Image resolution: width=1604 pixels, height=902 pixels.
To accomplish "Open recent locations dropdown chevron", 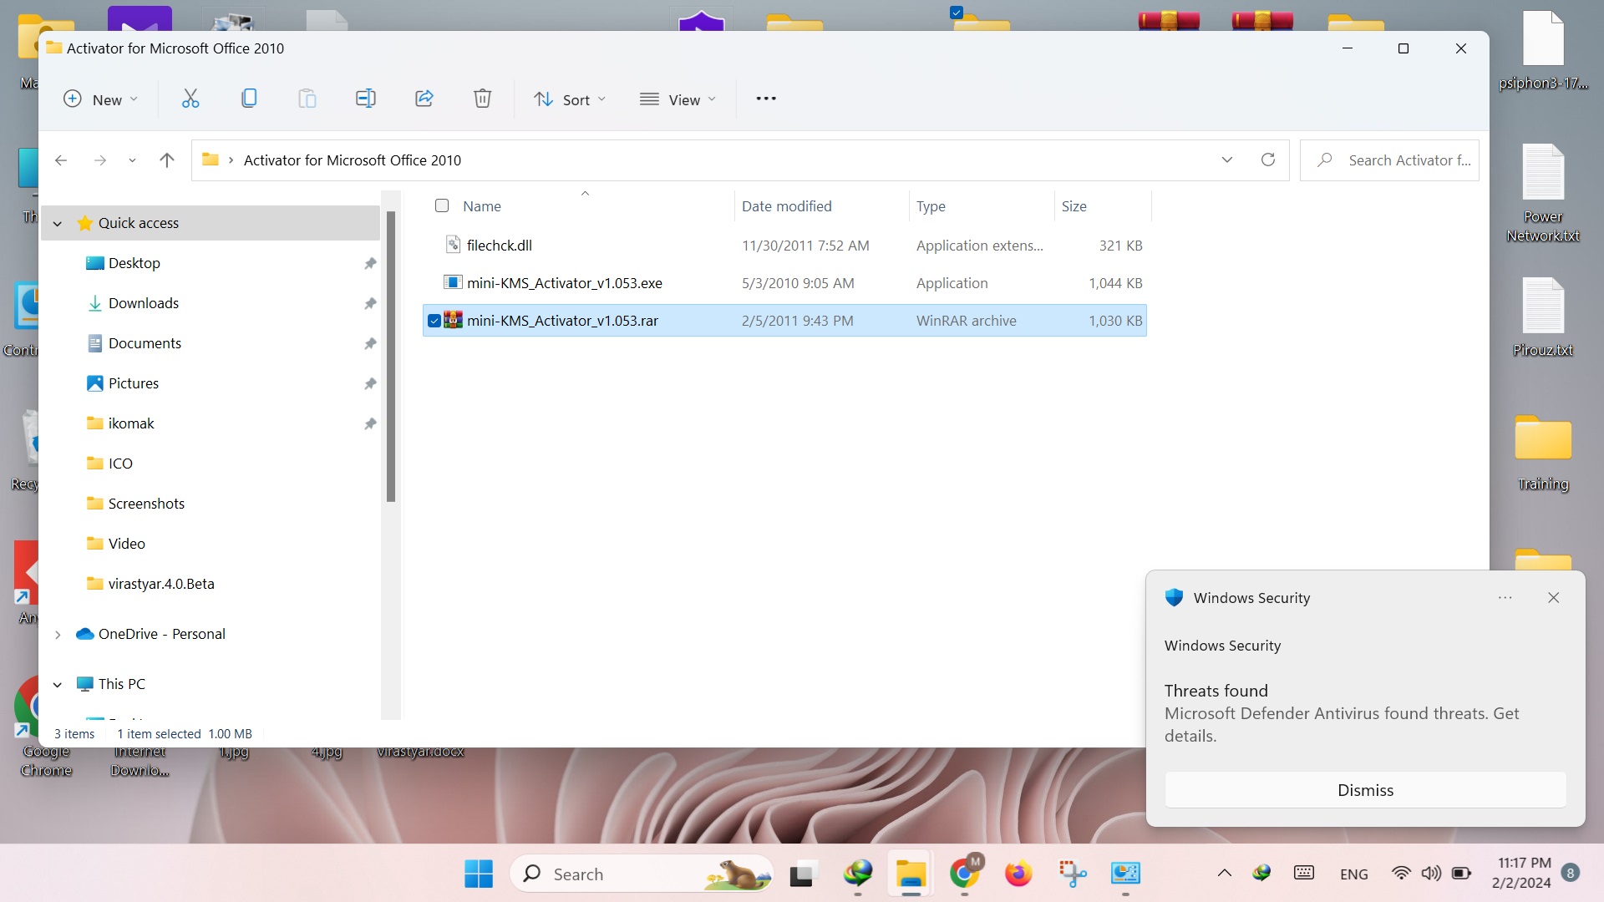I will pyautogui.click(x=132, y=160).
